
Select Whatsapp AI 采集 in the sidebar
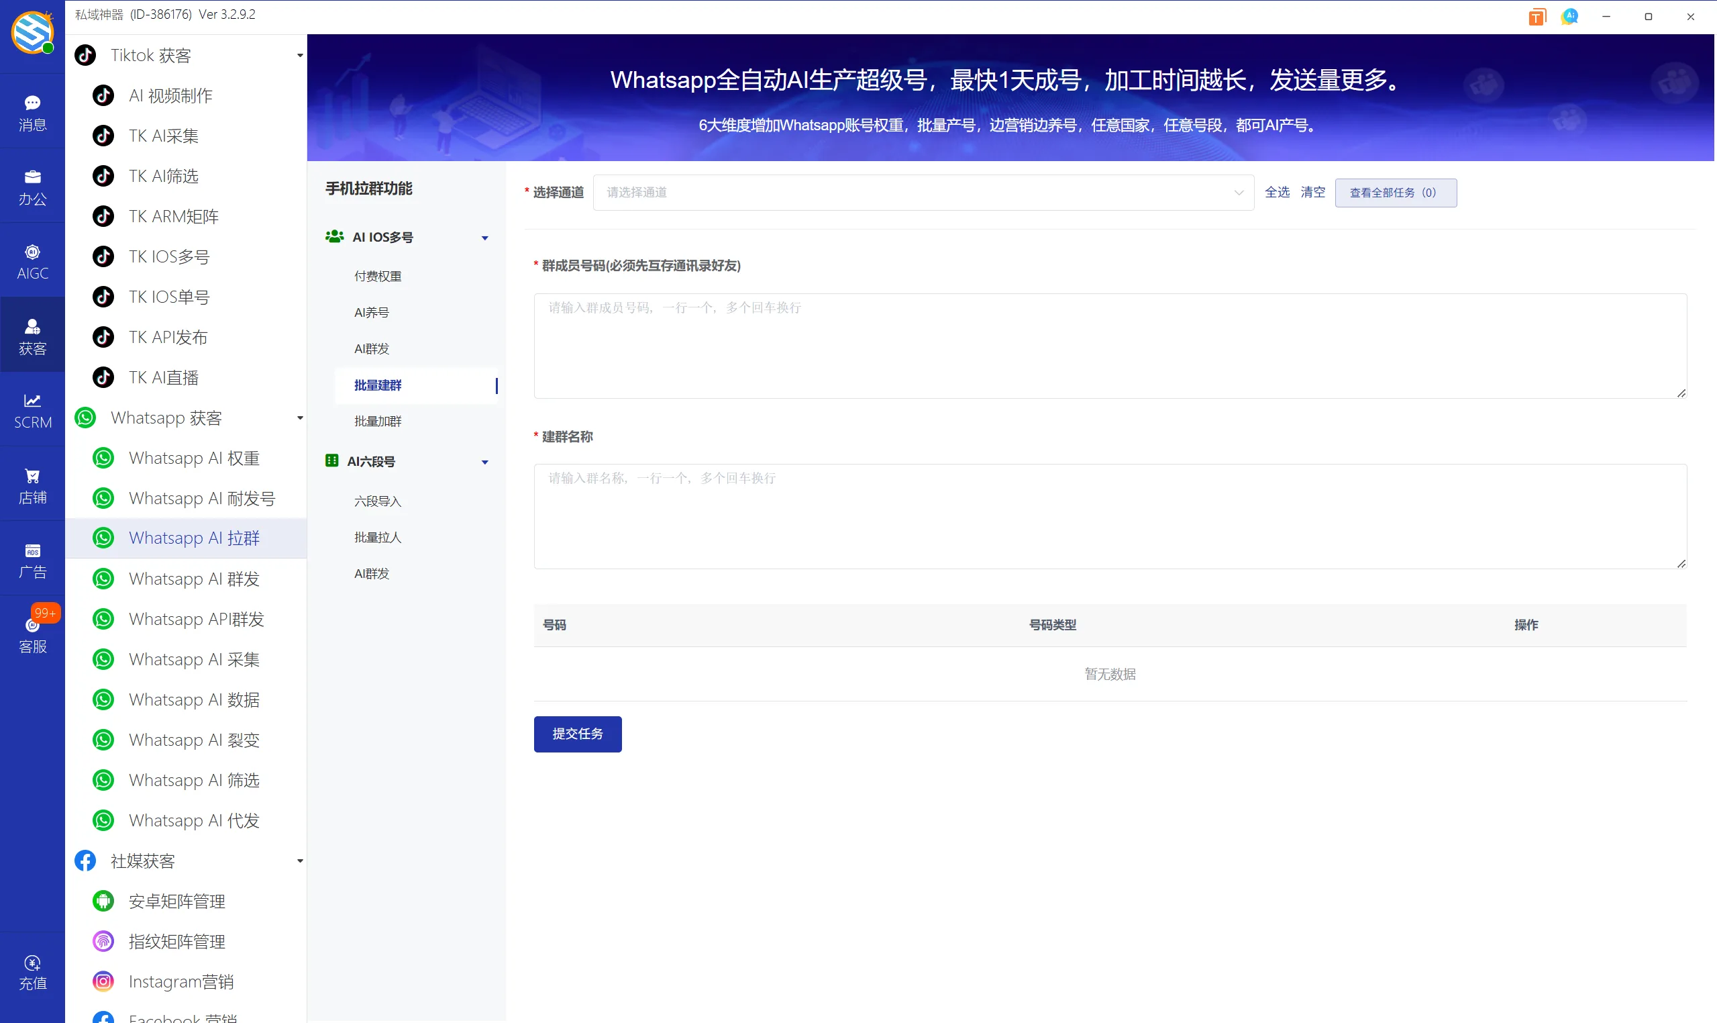194,659
